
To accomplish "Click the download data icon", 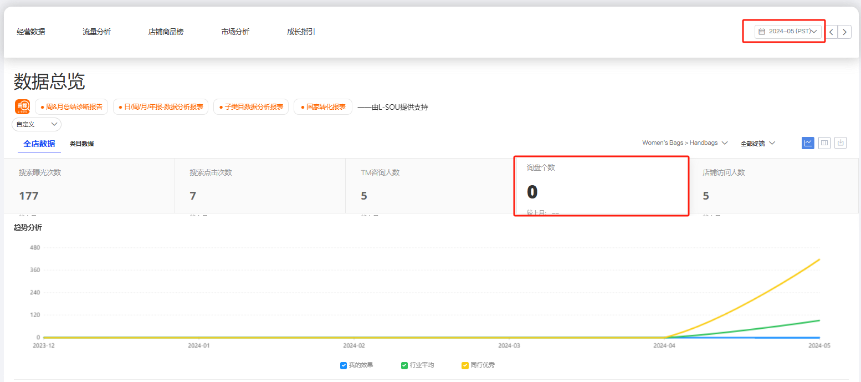I will 840,143.
